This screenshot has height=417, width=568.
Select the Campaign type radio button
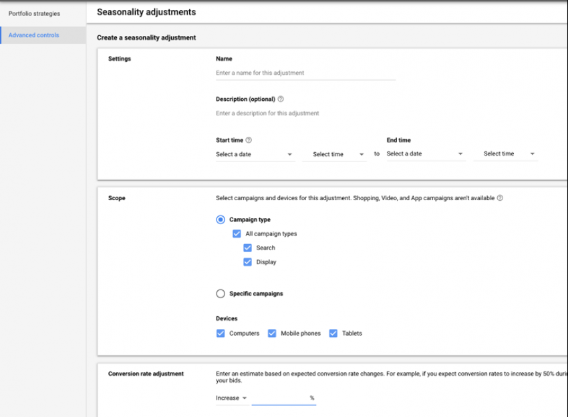tap(221, 220)
